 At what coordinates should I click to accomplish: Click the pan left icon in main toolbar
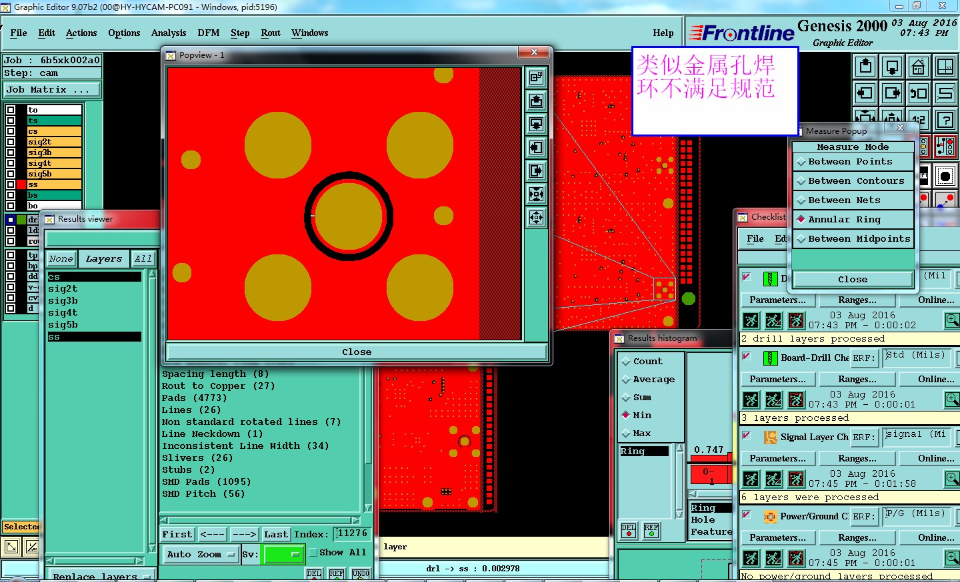point(865,93)
